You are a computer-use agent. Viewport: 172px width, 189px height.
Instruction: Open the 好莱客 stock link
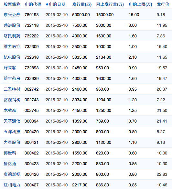(10, 68)
